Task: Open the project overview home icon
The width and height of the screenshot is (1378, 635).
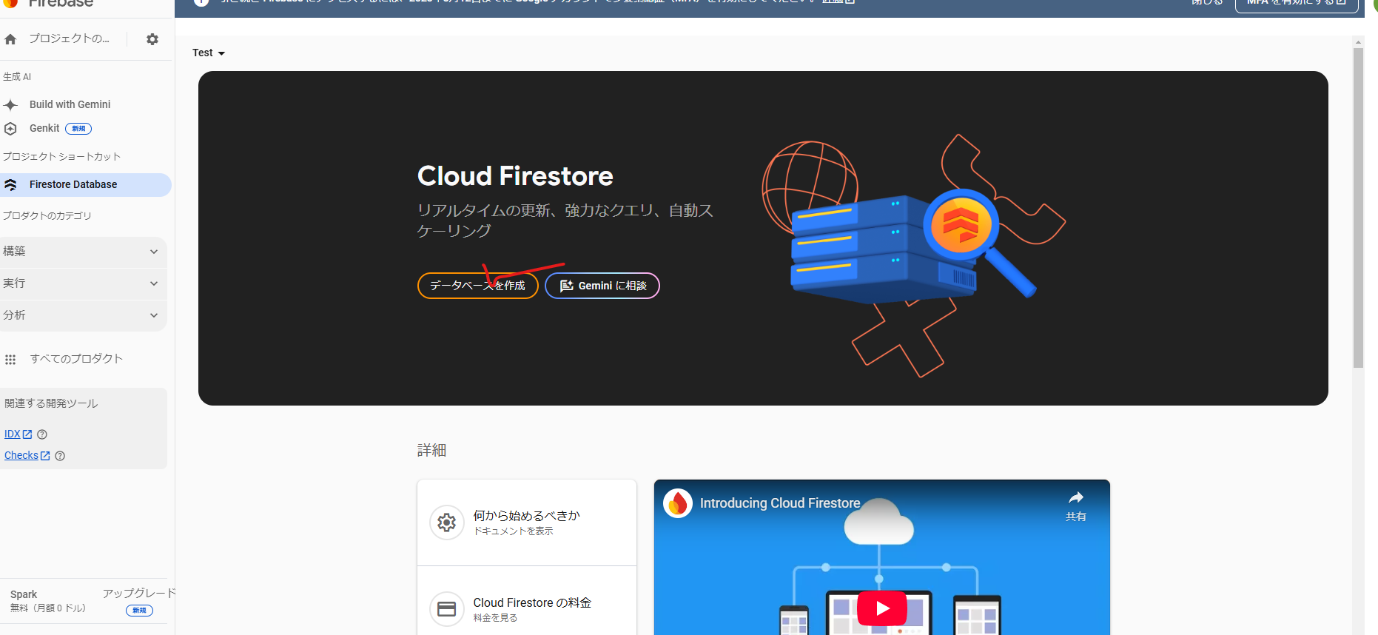Action: pos(10,39)
